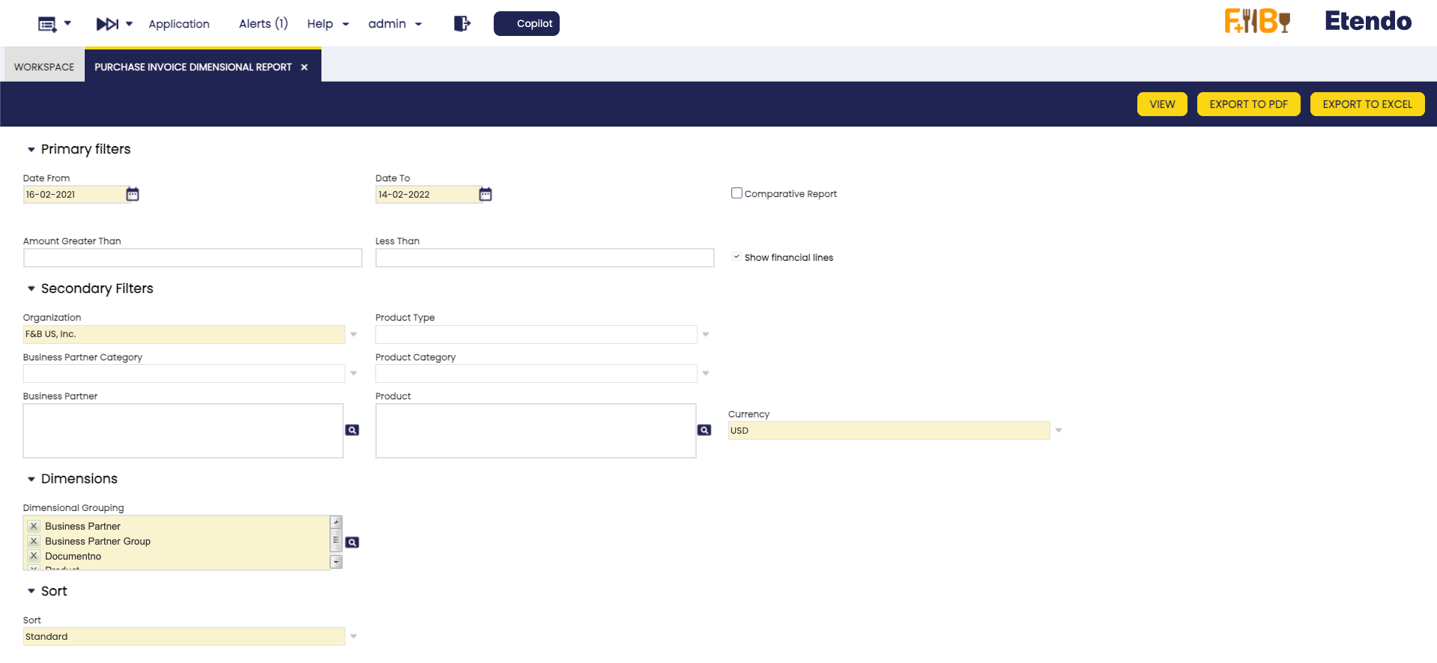Toggle Show financial lines checkbox
The image size is (1437, 663).
point(736,257)
